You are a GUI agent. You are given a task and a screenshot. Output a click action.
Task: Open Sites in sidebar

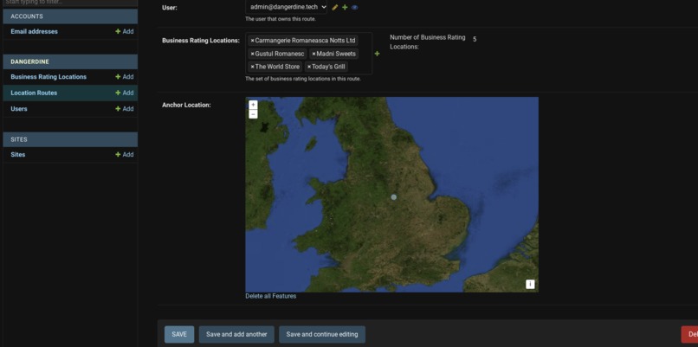pyautogui.click(x=18, y=155)
